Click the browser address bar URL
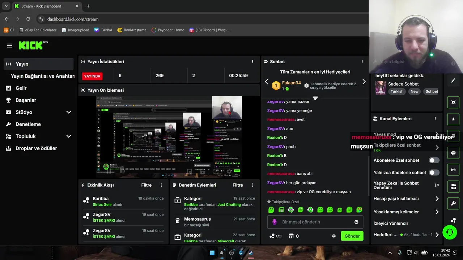 tap(73, 19)
